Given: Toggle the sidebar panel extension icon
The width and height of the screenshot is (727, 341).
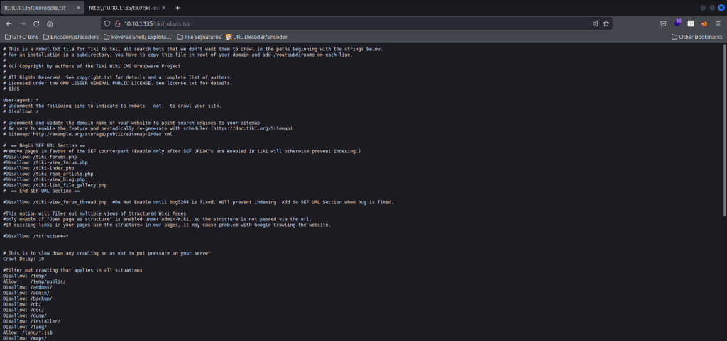Looking at the screenshot, I should coord(690,23).
